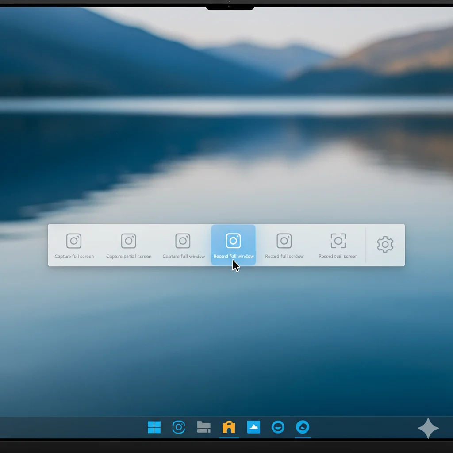The image size is (453, 453).
Task: Choose the bracketed Record puil screen icon
Action: click(338, 241)
